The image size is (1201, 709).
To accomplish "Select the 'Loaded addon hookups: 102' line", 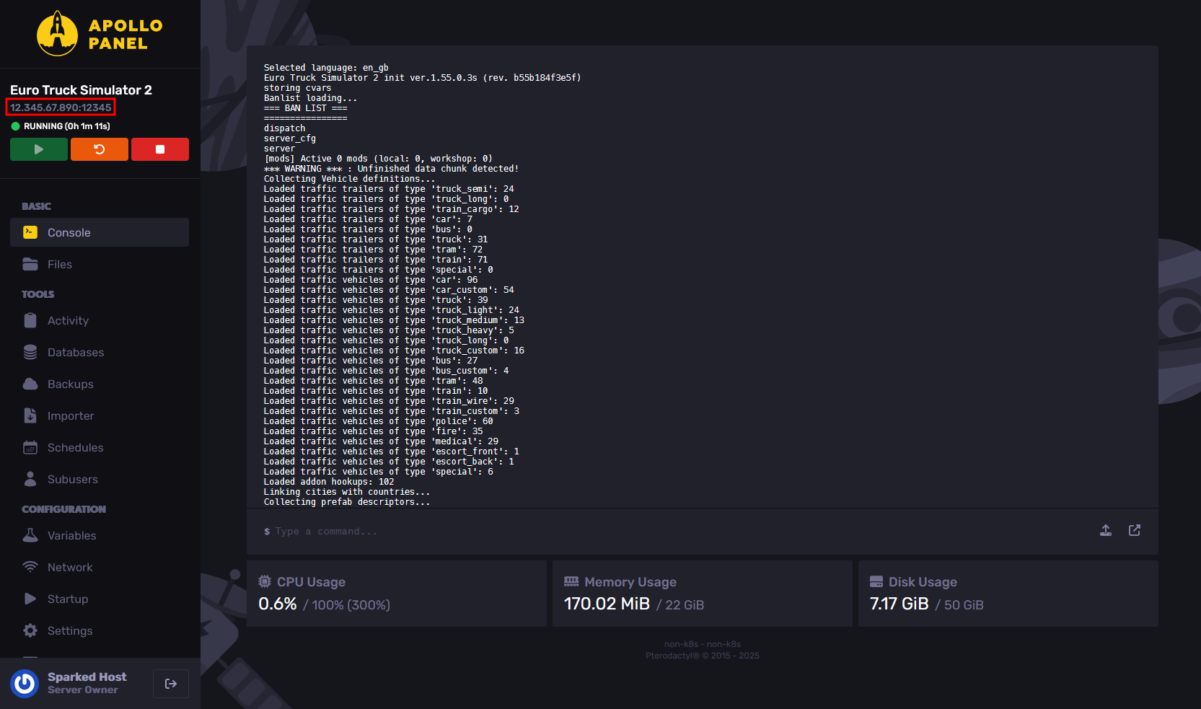I will [x=329, y=482].
